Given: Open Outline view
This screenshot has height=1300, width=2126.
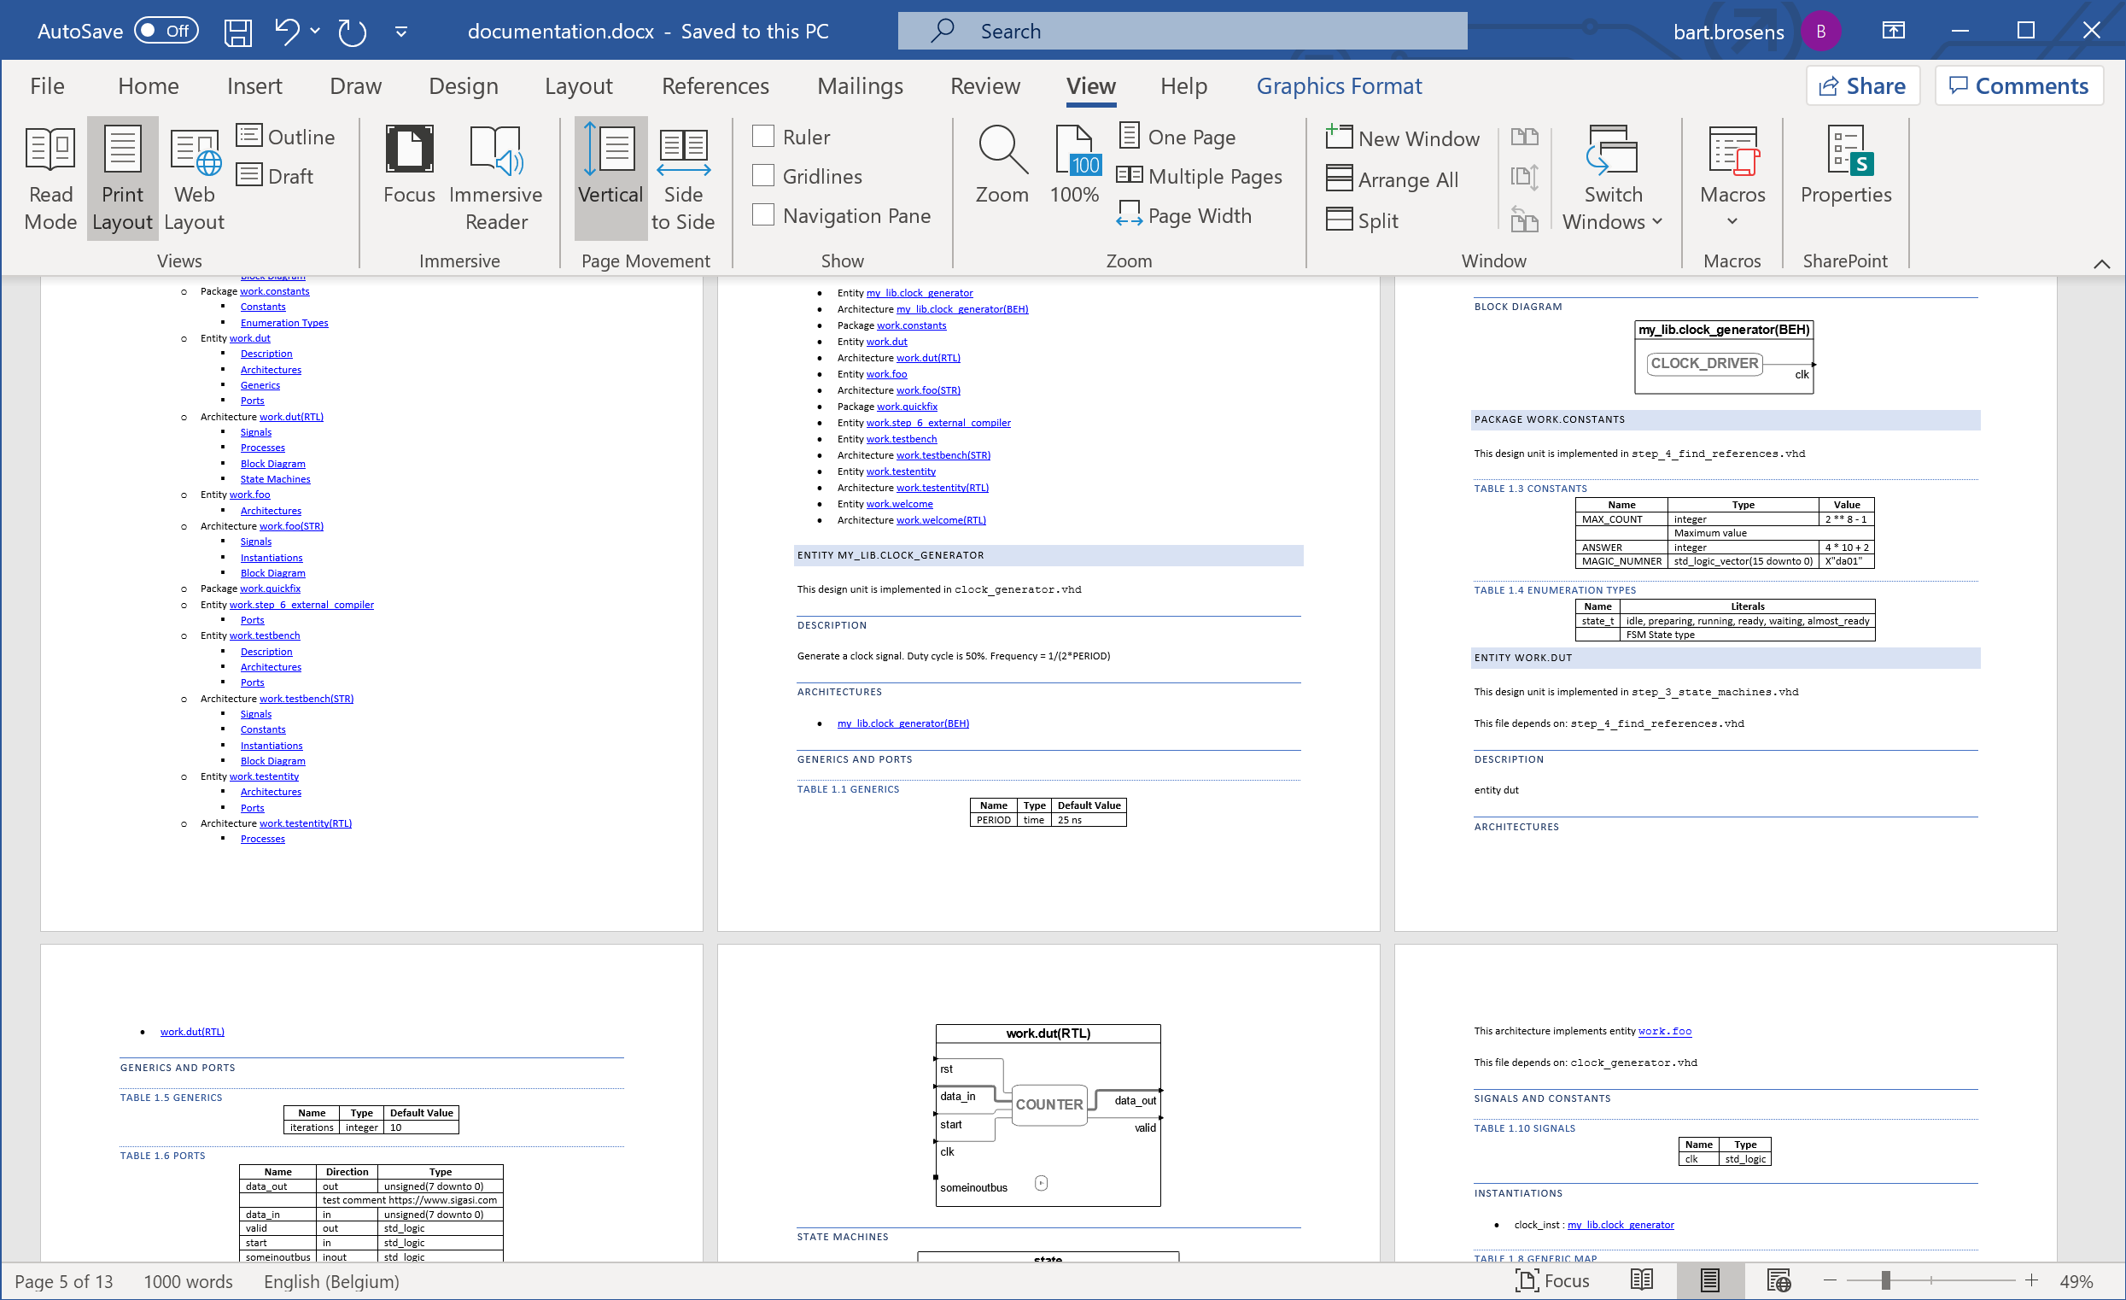Looking at the screenshot, I should pyautogui.click(x=285, y=137).
